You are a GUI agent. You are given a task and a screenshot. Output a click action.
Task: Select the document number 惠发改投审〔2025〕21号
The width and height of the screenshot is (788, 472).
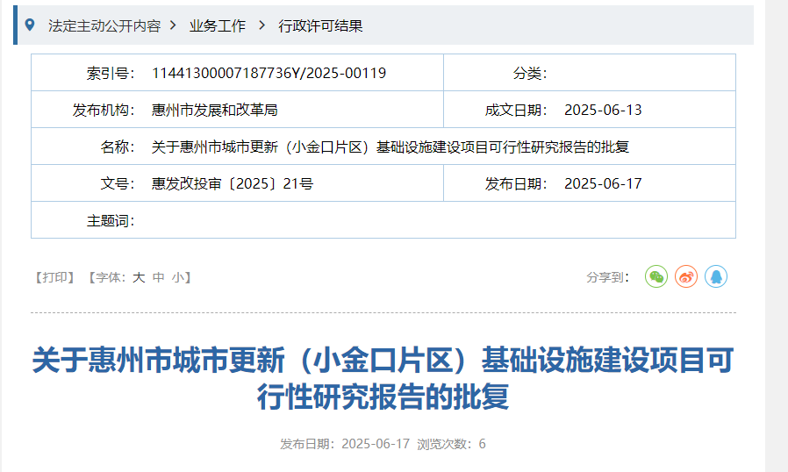coord(233,183)
